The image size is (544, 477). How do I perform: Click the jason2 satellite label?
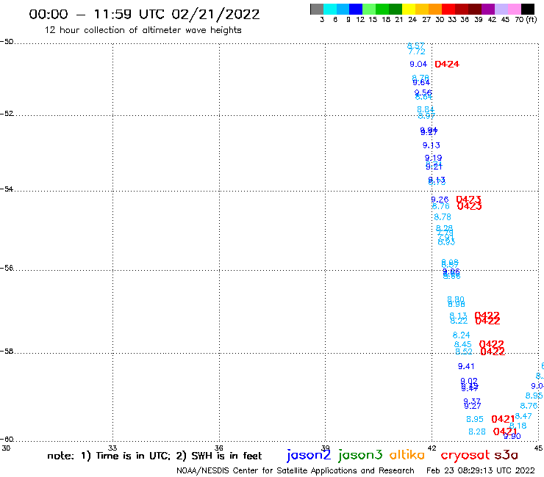pyautogui.click(x=309, y=455)
